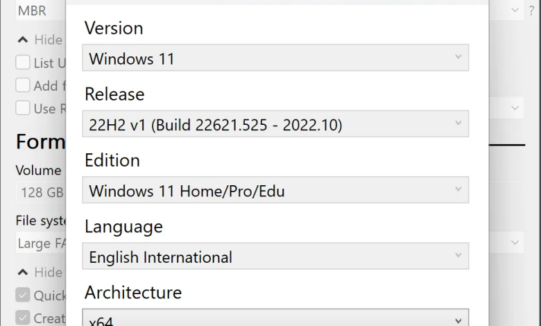
Task: Expand the Release dropdown 22H2 v1
Action: 275,124
